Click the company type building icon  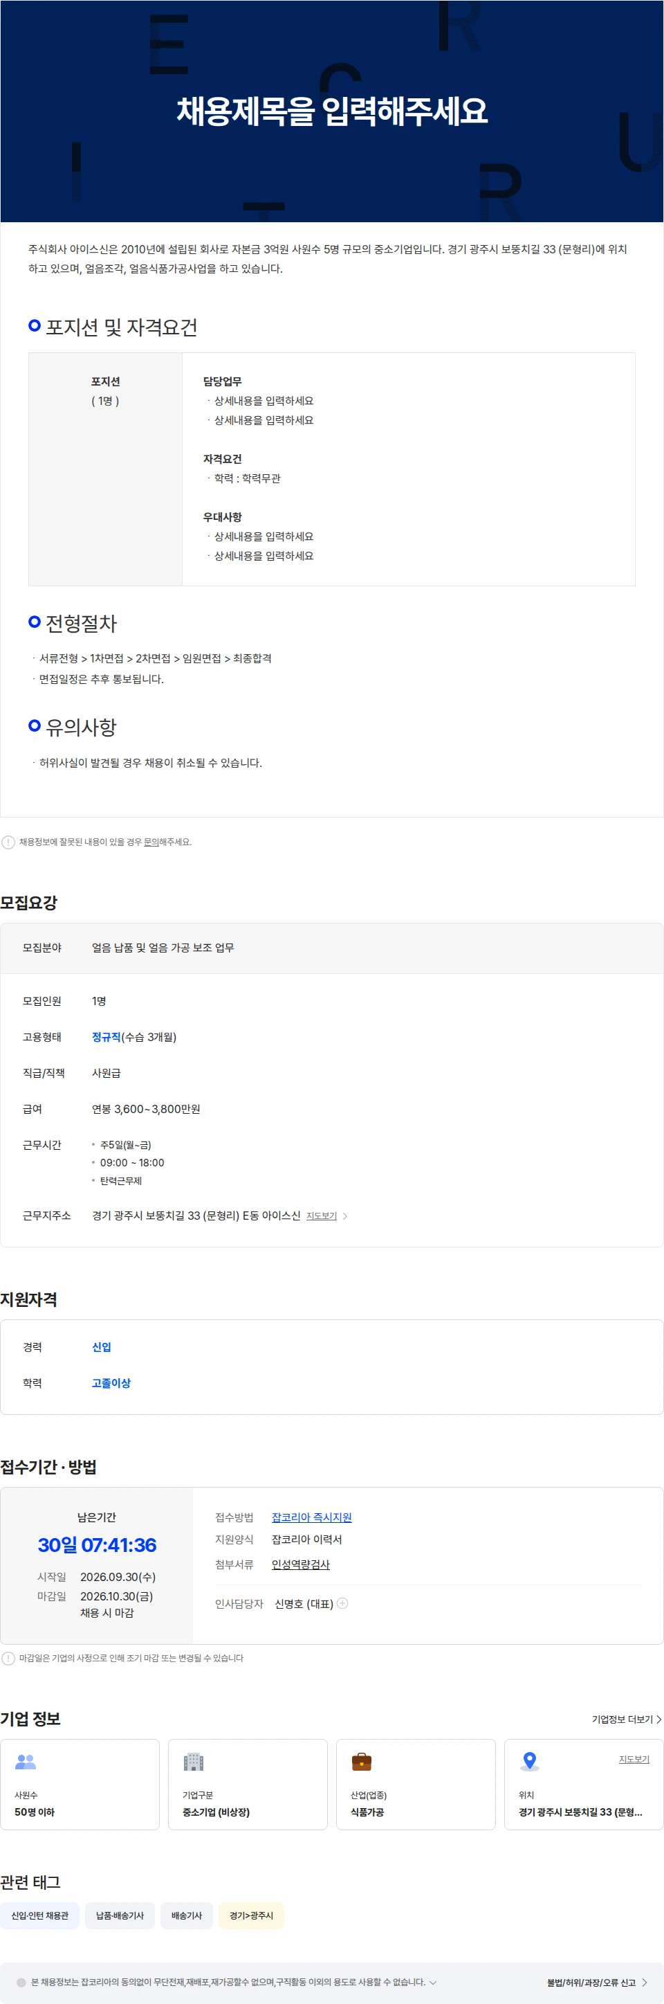[x=193, y=1761]
